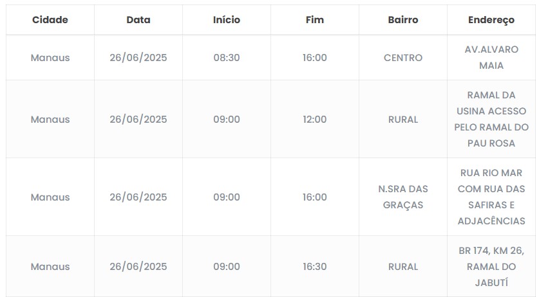Click RURAL in the Ramal do Jabutí row
The height and width of the screenshot is (297, 539).
point(403,267)
